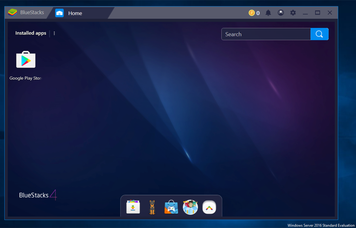Open the settings gear menu

coord(293,13)
